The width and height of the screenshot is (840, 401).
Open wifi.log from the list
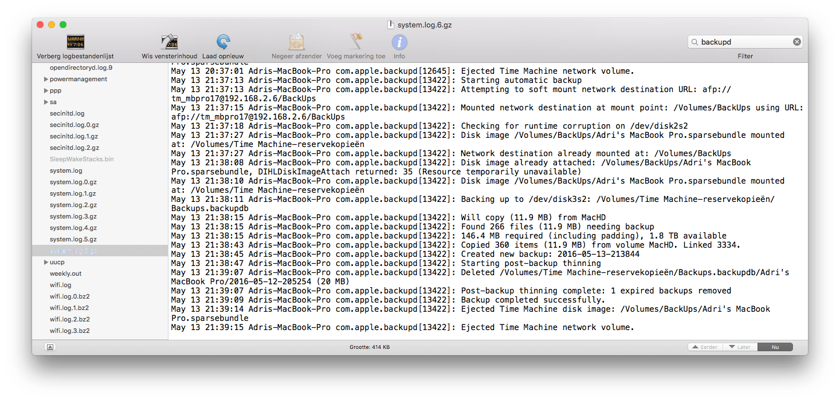(60, 285)
